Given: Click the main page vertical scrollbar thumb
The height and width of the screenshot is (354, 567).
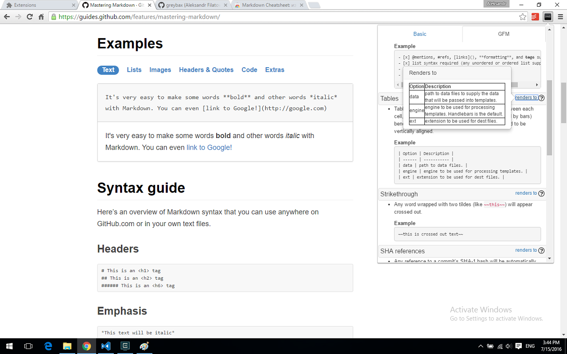Looking at the screenshot, I should coord(563,103).
